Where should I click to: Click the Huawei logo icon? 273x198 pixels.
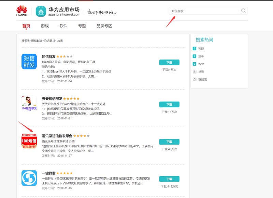tap(22, 11)
